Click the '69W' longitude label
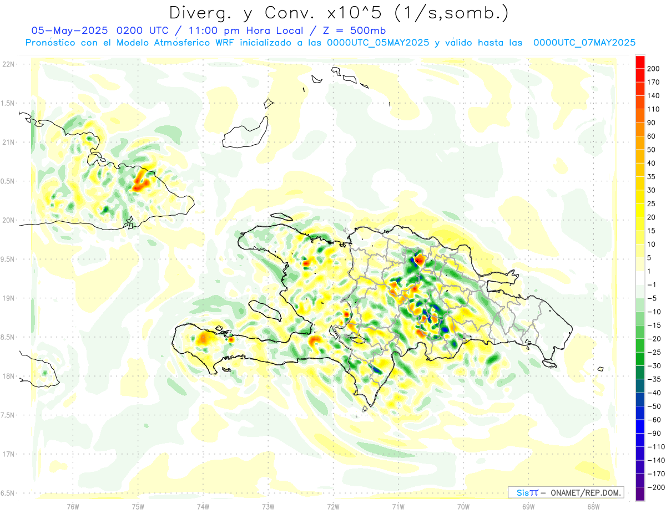666x514 pixels. click(x=528, y=506)
